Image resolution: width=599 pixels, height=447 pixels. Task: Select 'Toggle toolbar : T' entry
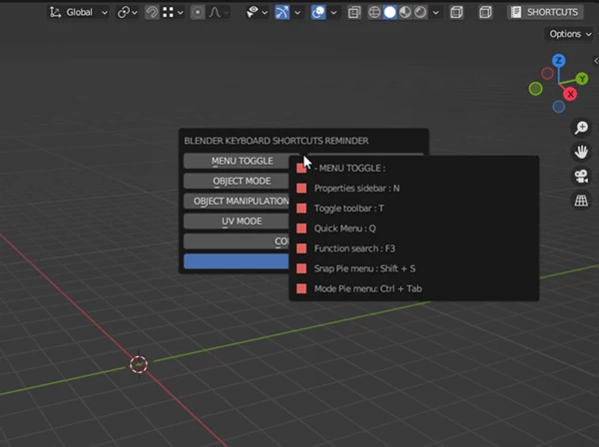click(x=348, y=209)
